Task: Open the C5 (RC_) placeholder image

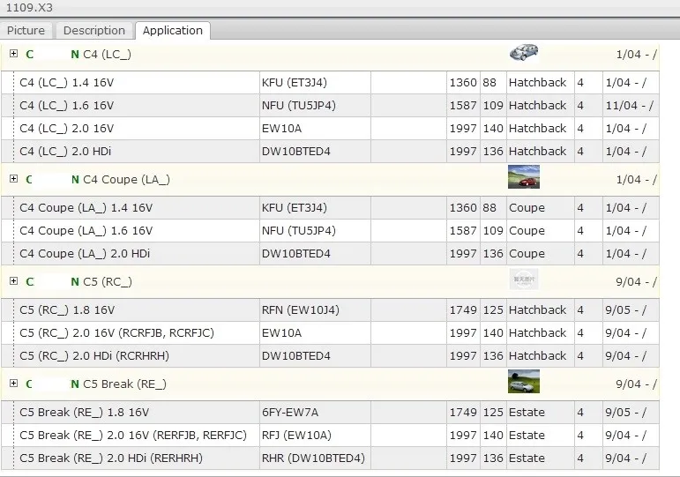Action: tap(524, 279)
